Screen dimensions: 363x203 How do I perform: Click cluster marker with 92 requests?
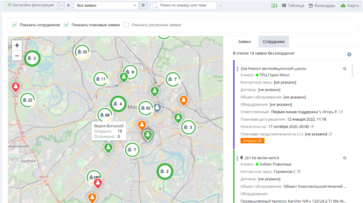click(x=146, y=108)
